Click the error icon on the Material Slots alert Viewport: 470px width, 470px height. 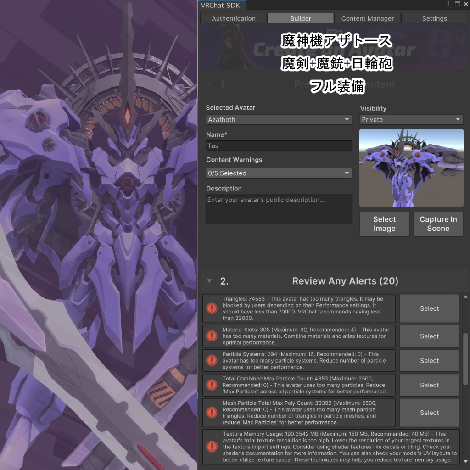click(x=212, y=336)
